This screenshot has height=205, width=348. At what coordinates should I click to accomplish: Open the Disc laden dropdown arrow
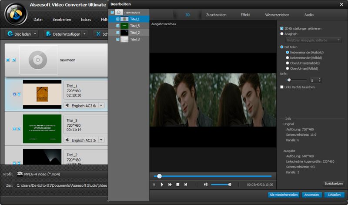pos(35,34)
